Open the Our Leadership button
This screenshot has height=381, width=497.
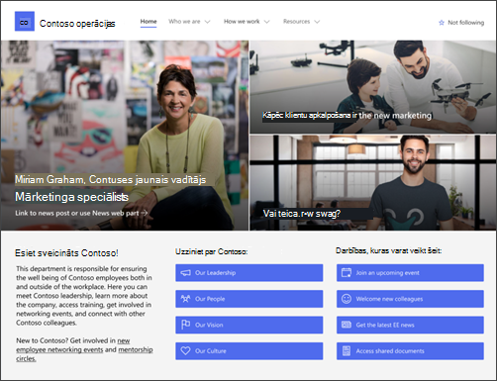tap(249, 273)
